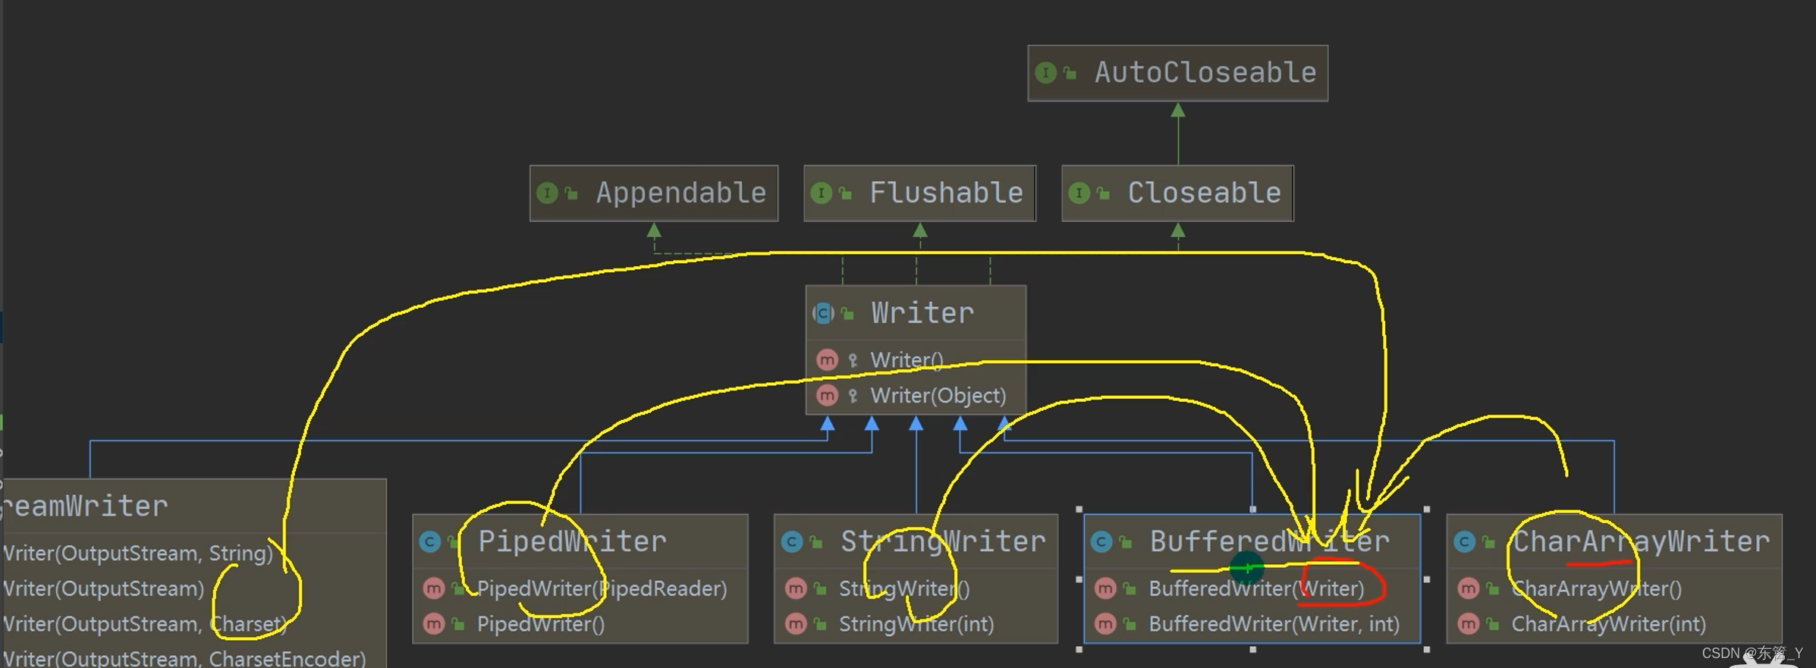Click the interface icon beside Closeable
Viewport: 1816px width, 668px height.
tap(1079, 193)
